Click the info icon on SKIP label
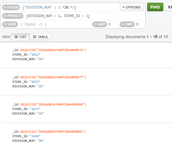Viewport: 172px width, 146px height. coord(95,24)
